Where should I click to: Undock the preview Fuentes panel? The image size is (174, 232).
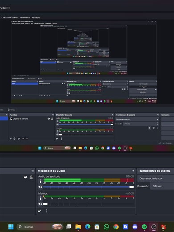pos(53,115)
